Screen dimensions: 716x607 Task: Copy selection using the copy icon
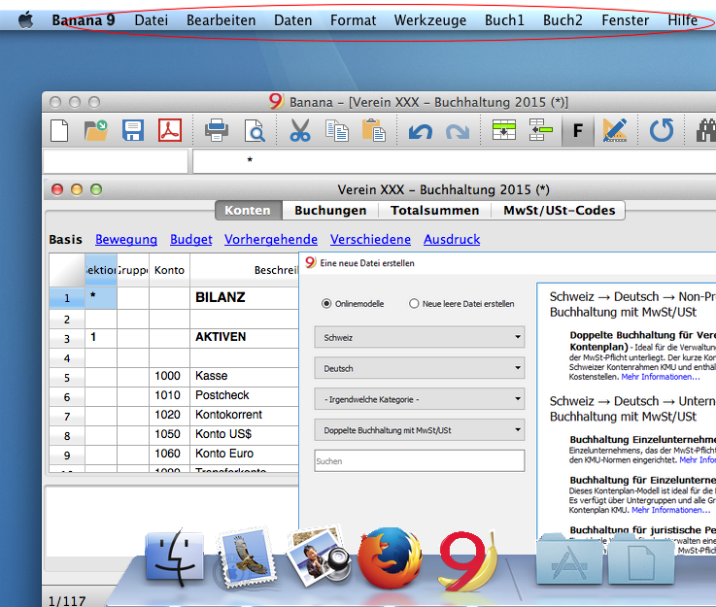click(x=337, y=131)
